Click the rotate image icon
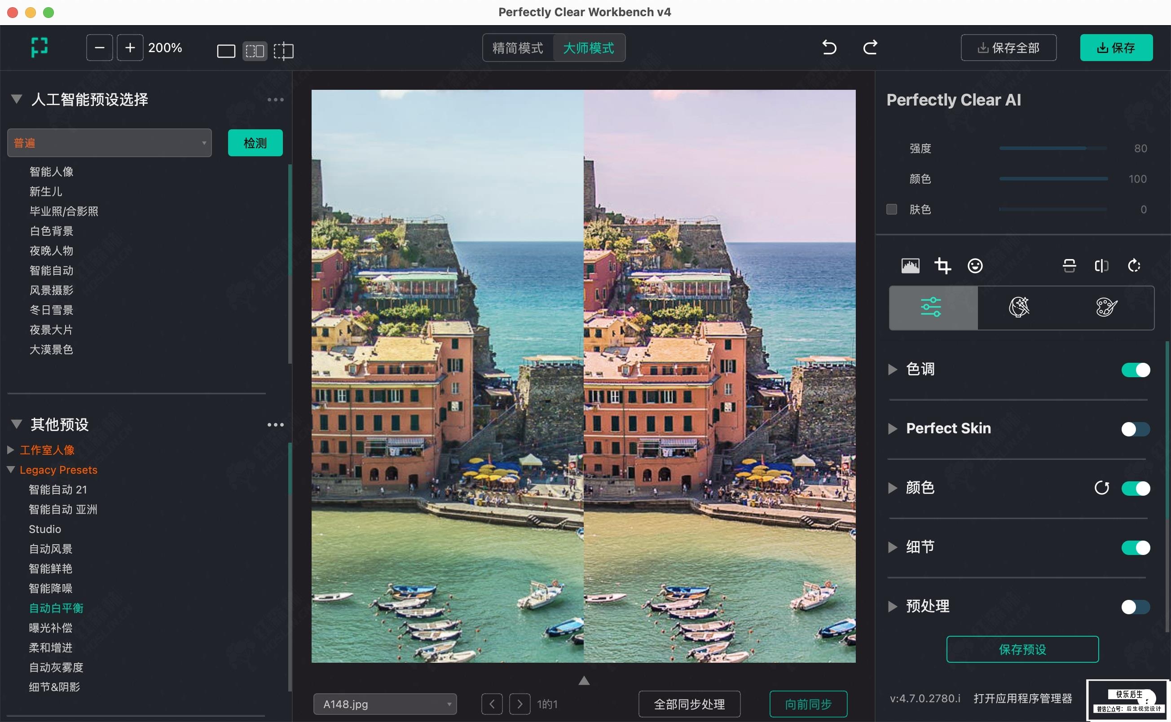Image resolution: width=1171 pixels, height=722 pixels. (x=1134, y=265)
